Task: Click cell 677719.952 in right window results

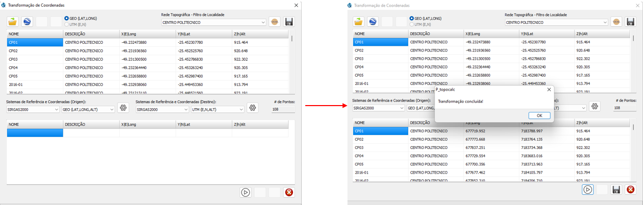Action: (491, 131)
